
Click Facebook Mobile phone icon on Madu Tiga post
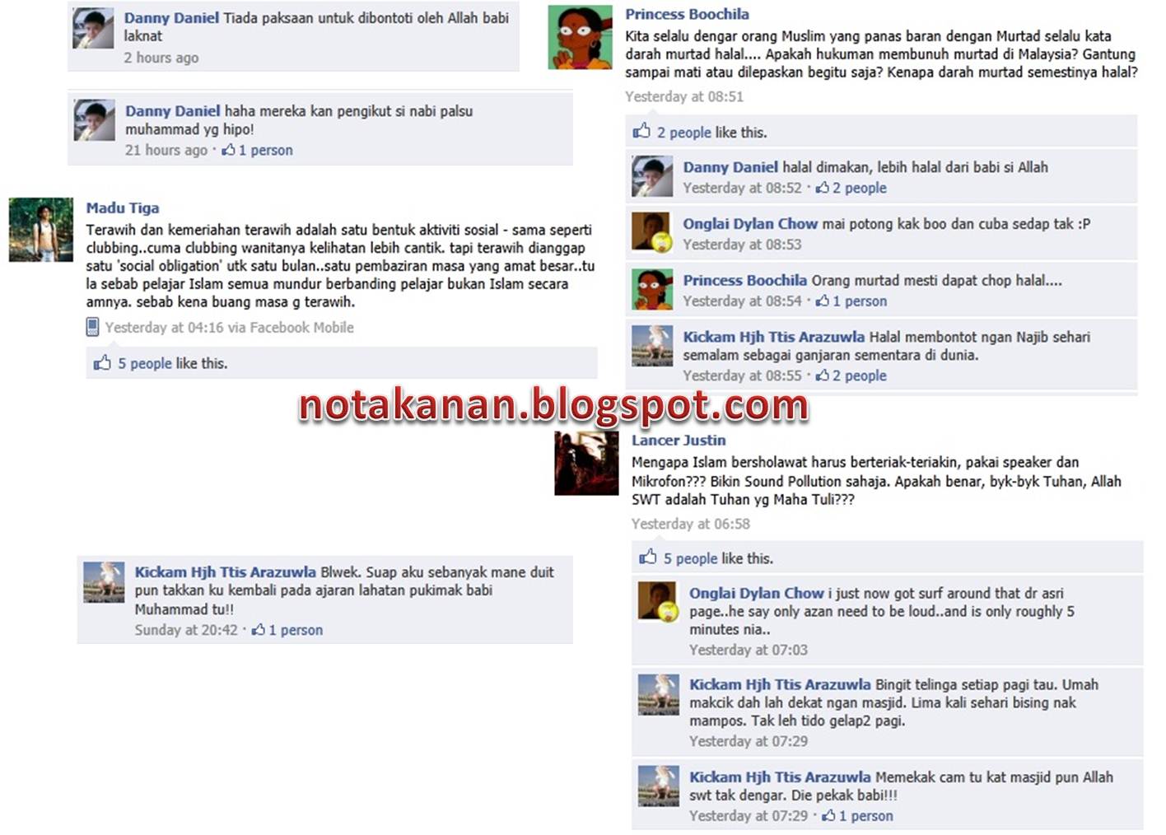(92, 327)
